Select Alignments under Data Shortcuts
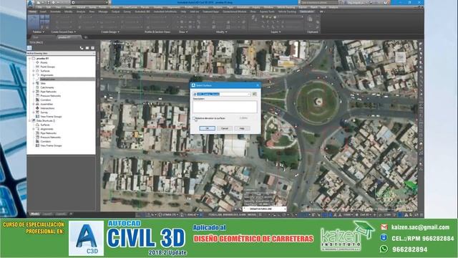Screen dimensions: 458x258 pos(47,129)
